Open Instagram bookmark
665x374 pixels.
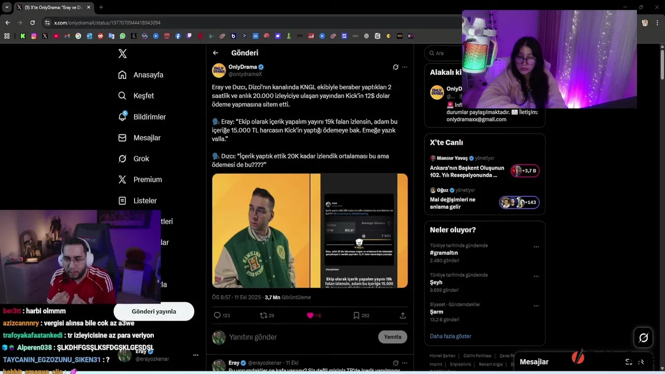point(34,36)
